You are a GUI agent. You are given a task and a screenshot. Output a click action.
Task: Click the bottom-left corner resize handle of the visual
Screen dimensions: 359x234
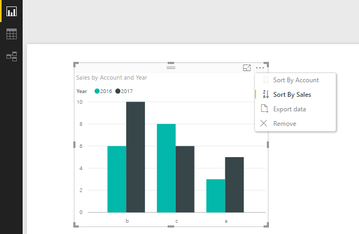[x=76, y=225]
